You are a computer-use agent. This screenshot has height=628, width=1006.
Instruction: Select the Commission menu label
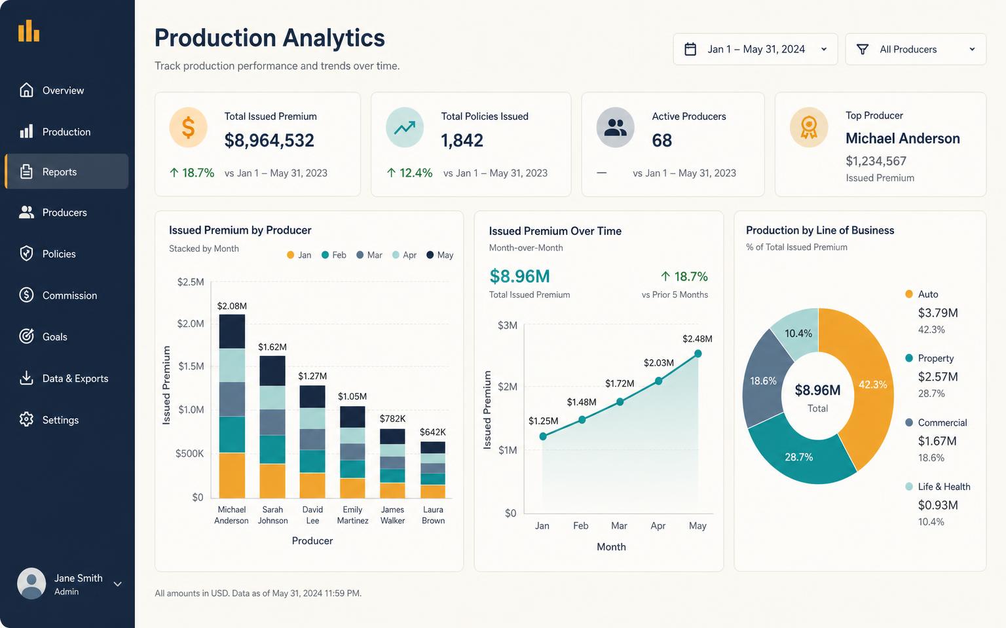[x=69, y=296]
